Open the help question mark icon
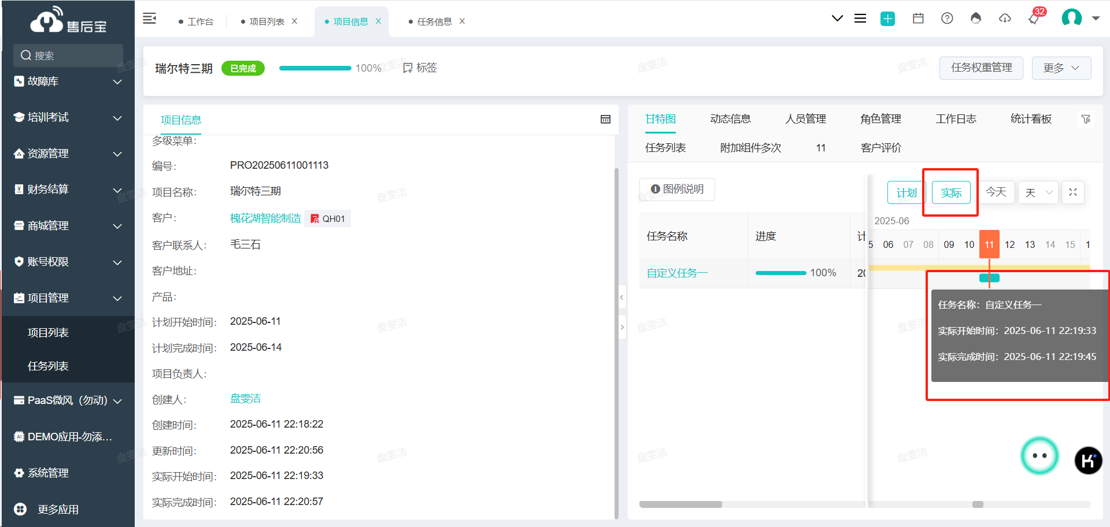Screen dimensions: 1110x527 point(947,18)
